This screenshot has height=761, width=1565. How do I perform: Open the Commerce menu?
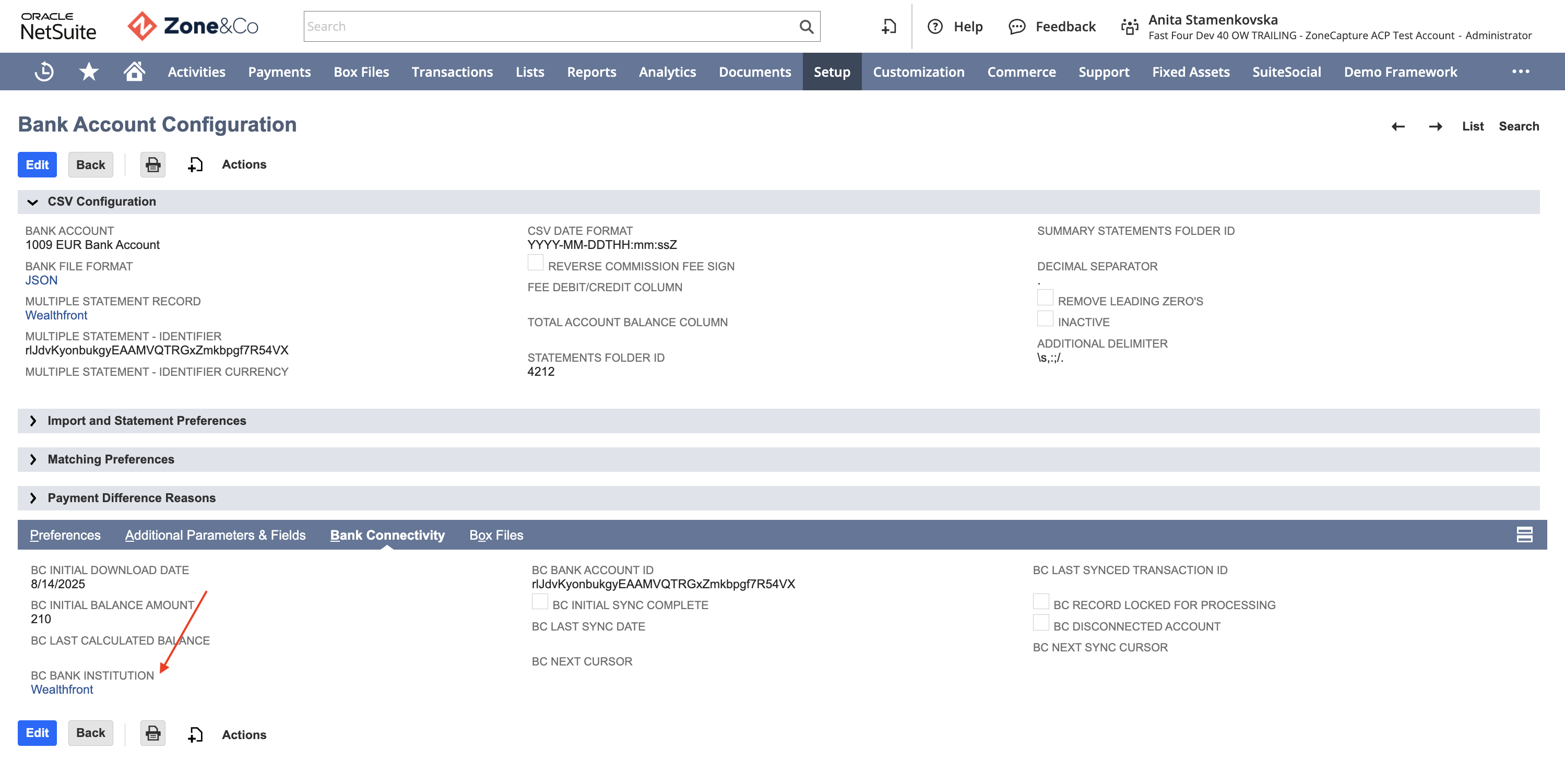click(x=1021, y=72)
